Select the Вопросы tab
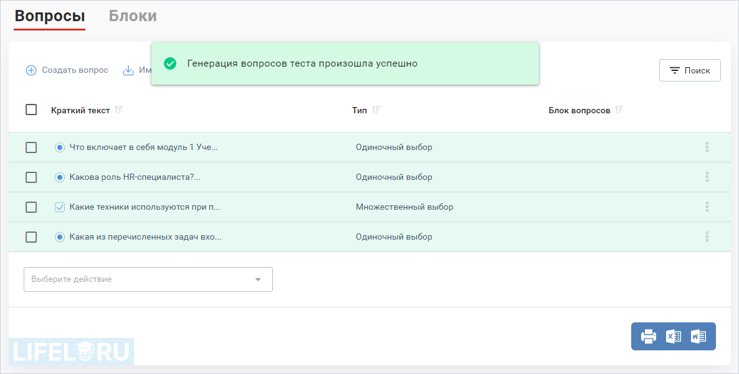Screen dimensions: 739x374 (50, 16)
